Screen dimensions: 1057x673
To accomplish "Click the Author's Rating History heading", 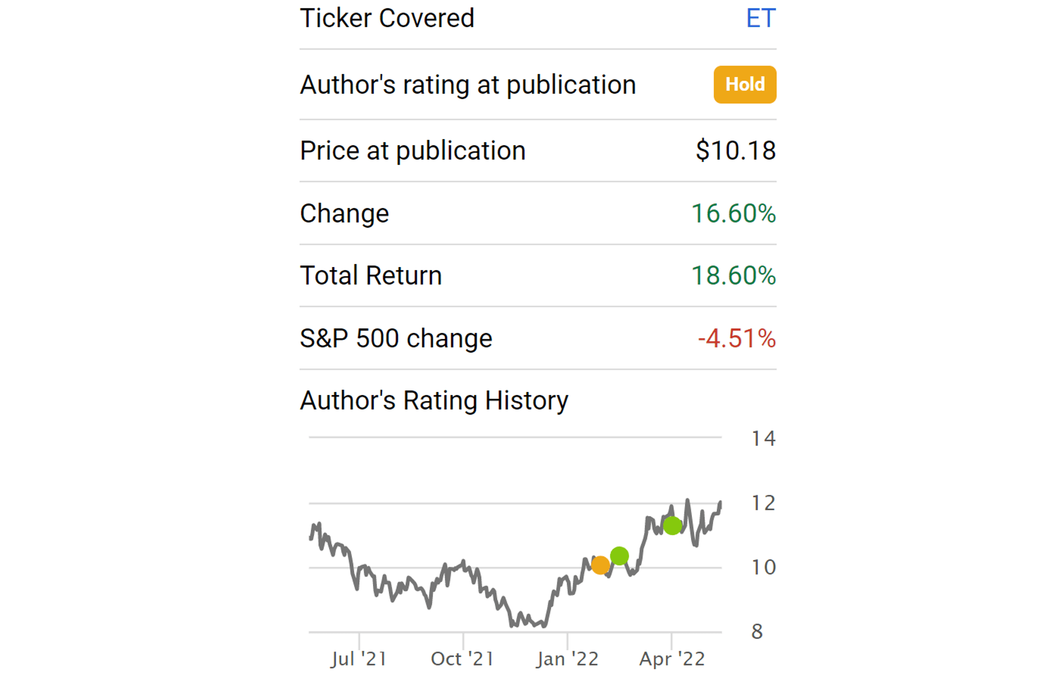I will coord(434,400).
